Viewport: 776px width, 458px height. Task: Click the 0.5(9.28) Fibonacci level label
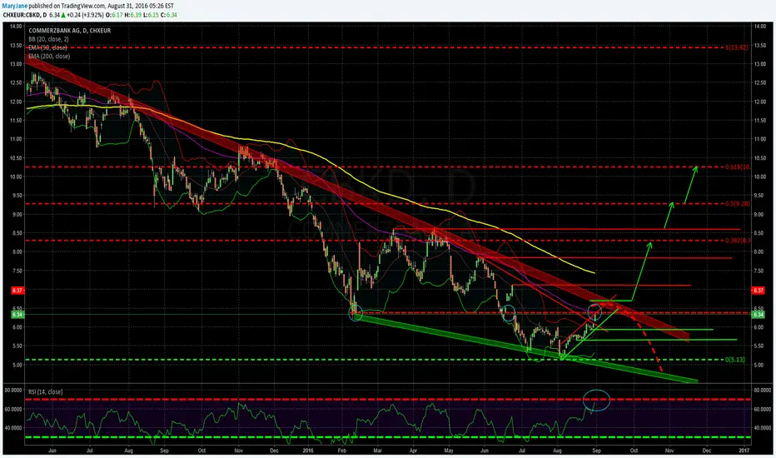click(738, 203)
